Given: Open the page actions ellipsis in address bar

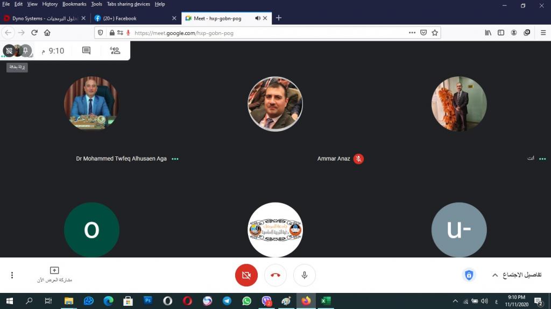Looking at the screenshot, I should click(412, 33).
